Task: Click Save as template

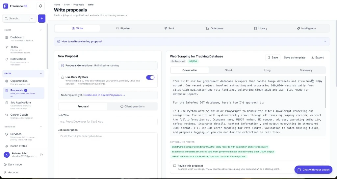Action: 295,57
